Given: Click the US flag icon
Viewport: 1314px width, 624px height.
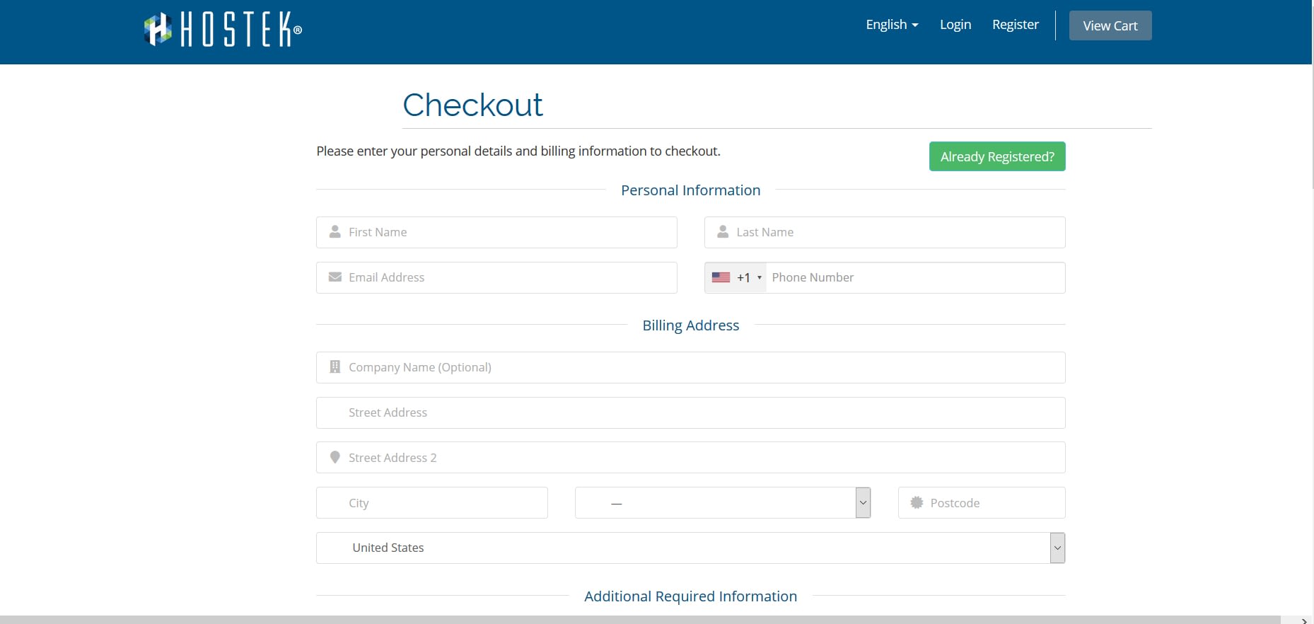Looking at the screenshot, I should point(721,277).
